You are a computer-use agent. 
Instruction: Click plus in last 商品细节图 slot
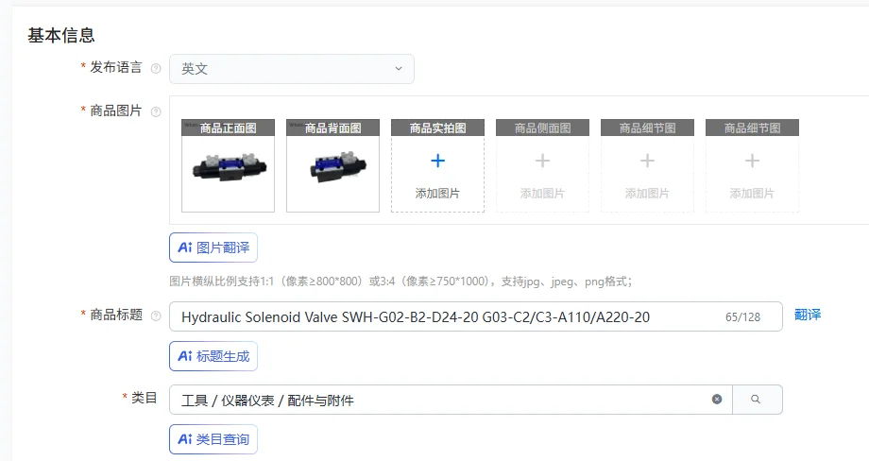tap(752, 161)
